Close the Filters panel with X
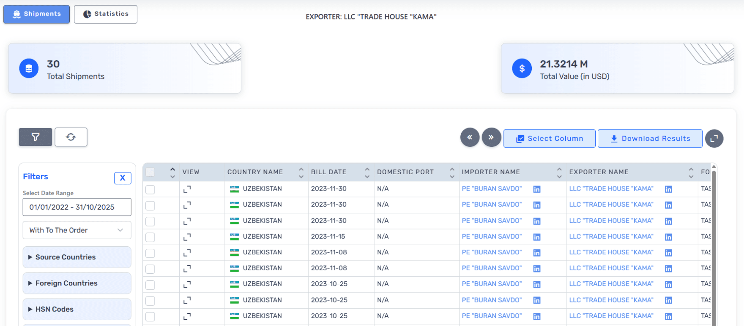744x326 pixels. 123,178
